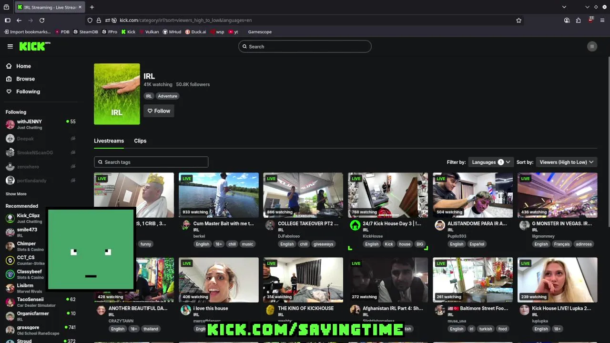The width and height of the screenshot is (610, 343).
Task: Open zeroxhero channel in sidebar
Action: 41,167
